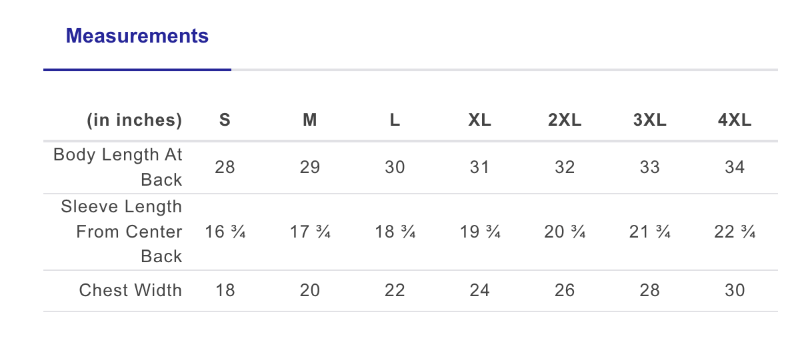This screenshot has width=796, height=362.
Task: Click sleeve length value 22 ¾
Action: (735, 232)
